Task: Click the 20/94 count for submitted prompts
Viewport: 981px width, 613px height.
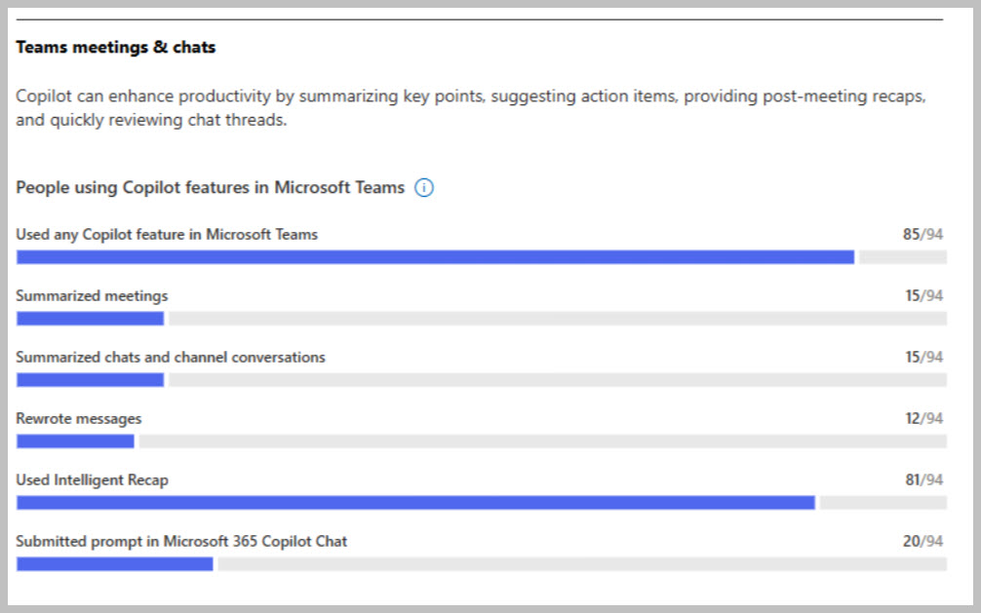Action: click(922, 542)
